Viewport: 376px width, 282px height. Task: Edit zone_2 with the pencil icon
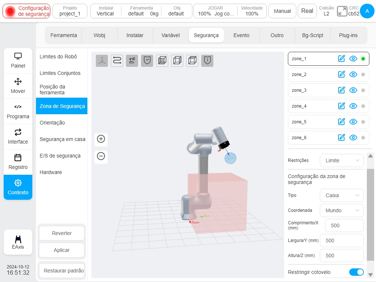[341, 74]
